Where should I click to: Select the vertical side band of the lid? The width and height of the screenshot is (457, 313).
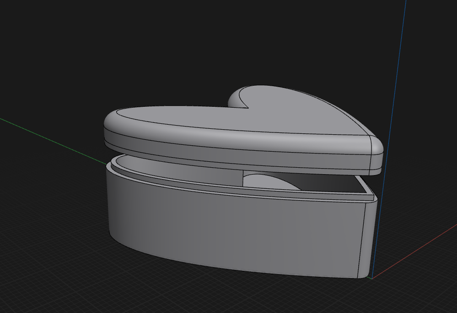click(233, 149)
